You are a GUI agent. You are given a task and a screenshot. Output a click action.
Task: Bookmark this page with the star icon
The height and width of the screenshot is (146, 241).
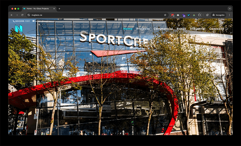[x=165, y=15]
